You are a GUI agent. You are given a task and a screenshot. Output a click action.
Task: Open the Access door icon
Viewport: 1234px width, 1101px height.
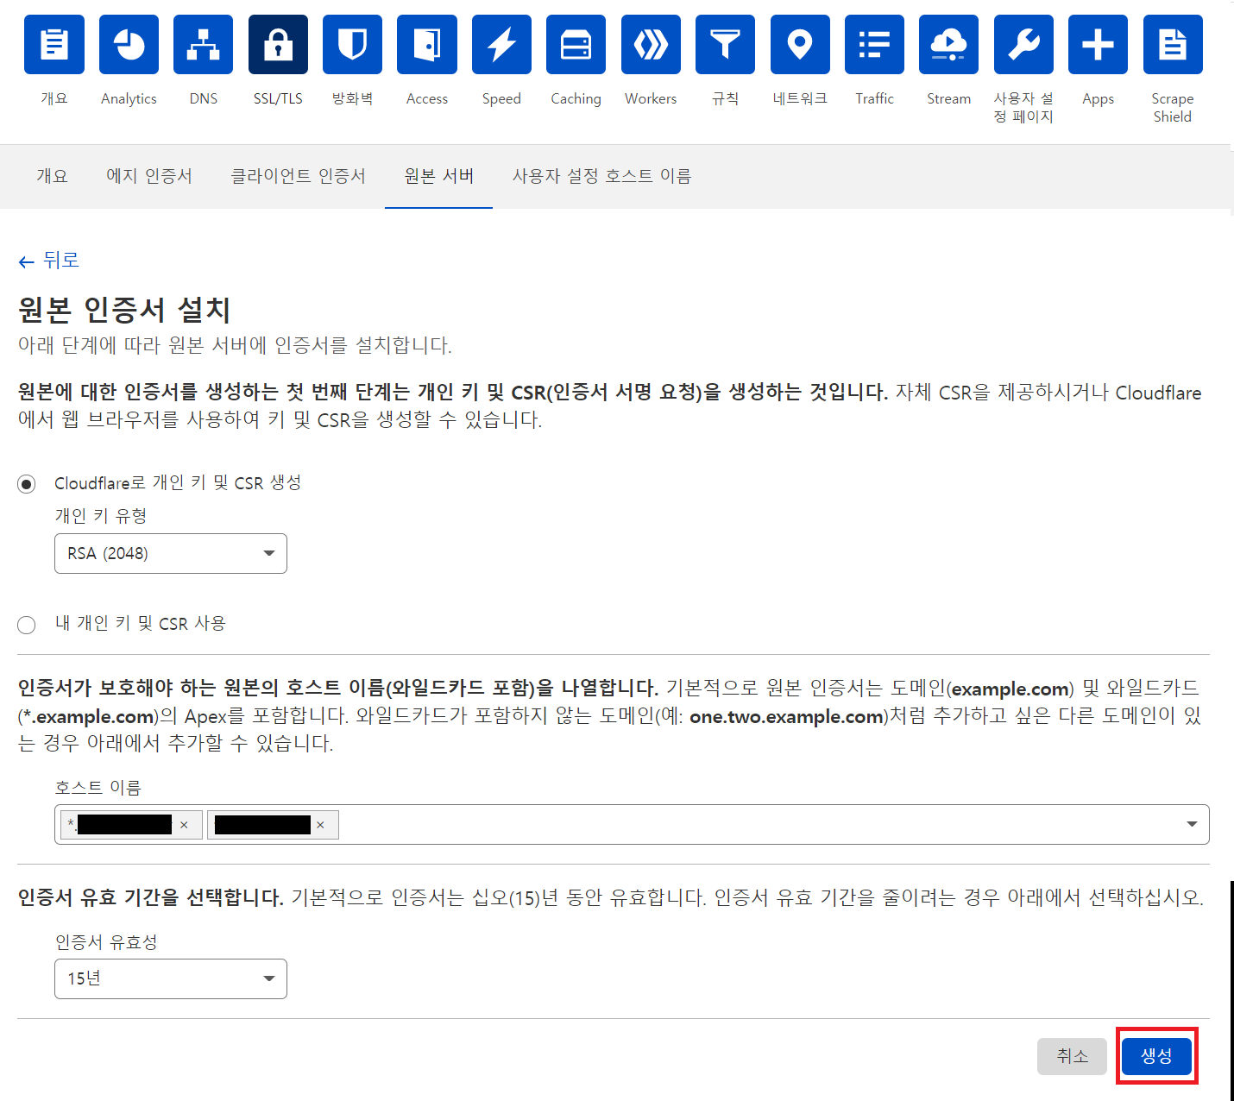(x=427, y=44)
